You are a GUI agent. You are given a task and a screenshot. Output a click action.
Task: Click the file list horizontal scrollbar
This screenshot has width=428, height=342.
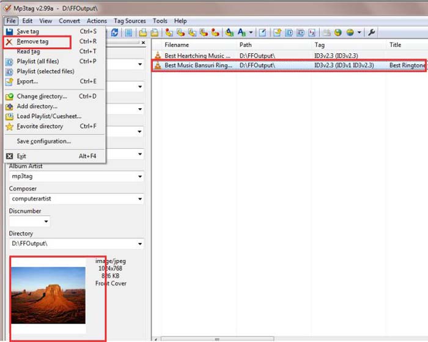tap(217, 340)
